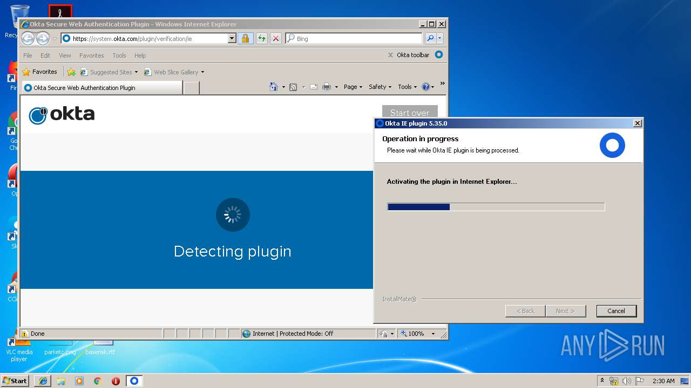Select the Okta Secure Web Authentication Plugin tab
Screen dimensions: 691x388
101,87
